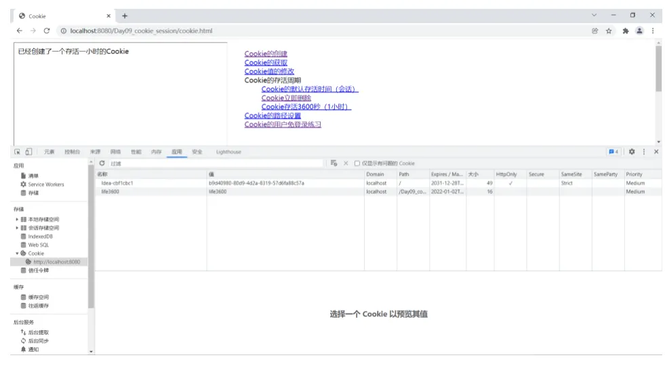
Task: Open DevTools more options menu
Action: (644, 152)
